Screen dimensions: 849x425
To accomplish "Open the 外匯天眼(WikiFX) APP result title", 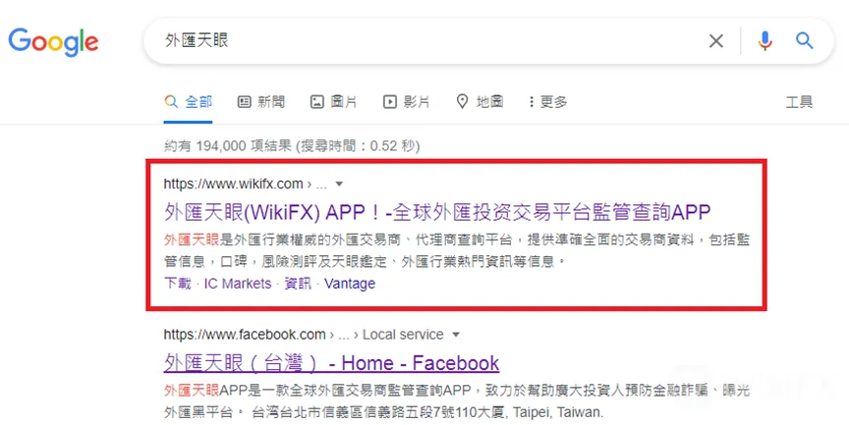I will pos(437,212).
